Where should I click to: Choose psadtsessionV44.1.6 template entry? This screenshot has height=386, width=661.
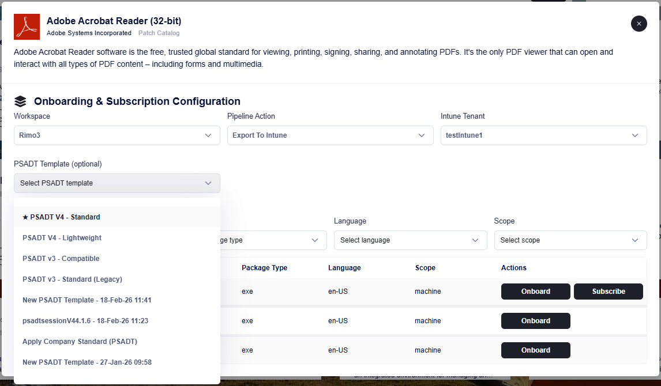pos(85,321)
